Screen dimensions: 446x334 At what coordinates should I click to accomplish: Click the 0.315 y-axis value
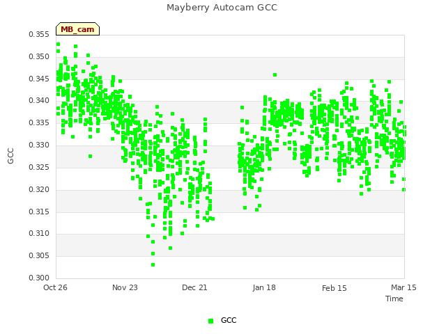(x=39, y=212)
